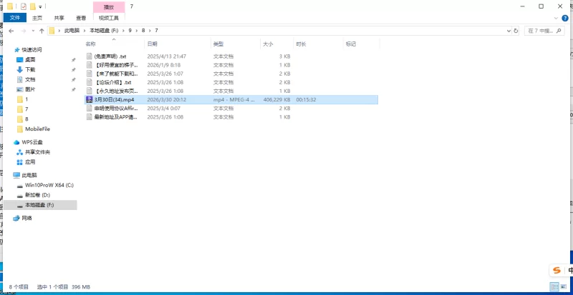This screenshot has height=295, width=573.
Task: Switch to large icons view in status bar
Action: (x=564, y=286)
